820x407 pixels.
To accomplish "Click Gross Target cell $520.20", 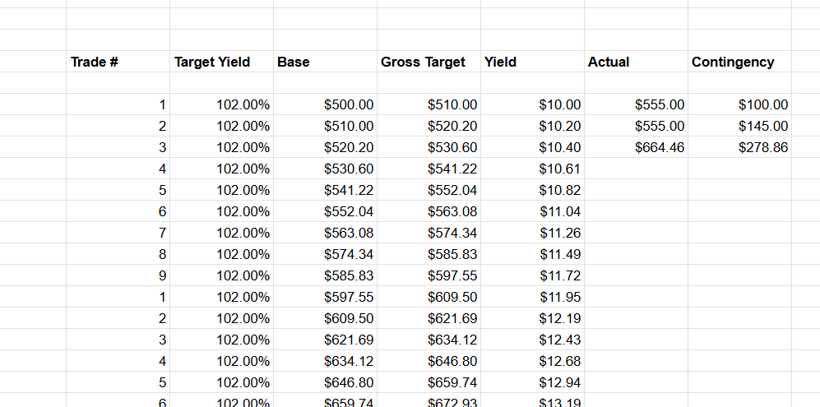I will [429, 126].
